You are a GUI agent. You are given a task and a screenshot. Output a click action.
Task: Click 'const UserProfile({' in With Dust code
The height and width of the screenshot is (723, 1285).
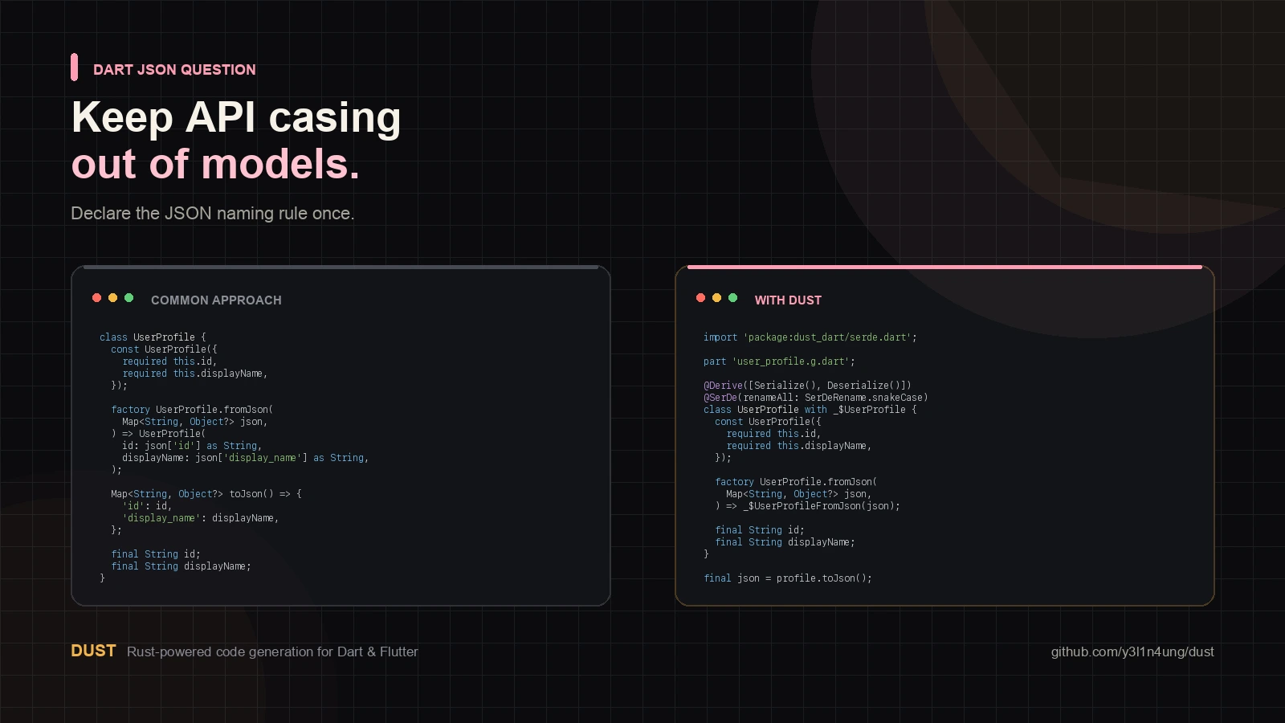(768, 422)
